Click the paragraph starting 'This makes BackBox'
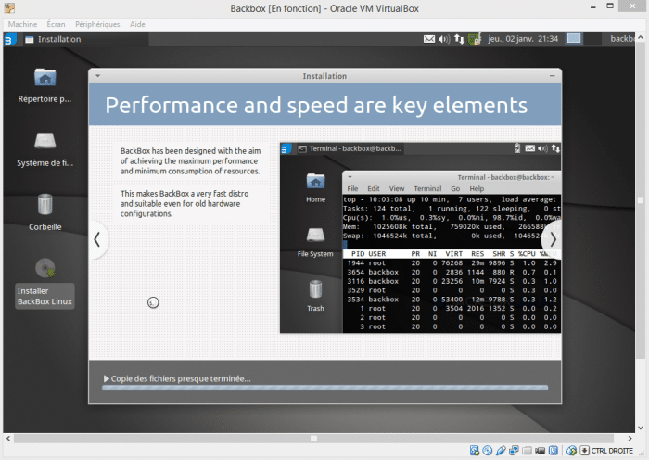This screenshot has height=460, width=649. click(x=185, y=204)
